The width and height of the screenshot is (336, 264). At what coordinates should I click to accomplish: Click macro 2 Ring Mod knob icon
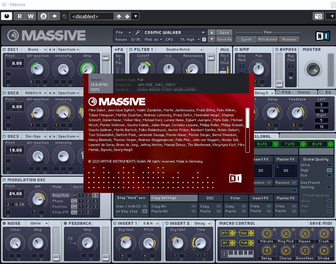[286, 234]
